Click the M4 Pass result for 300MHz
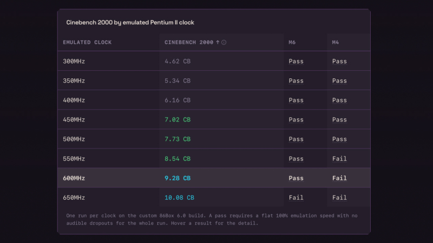Screen dimensions: 433x243 (x=339, y=61)
